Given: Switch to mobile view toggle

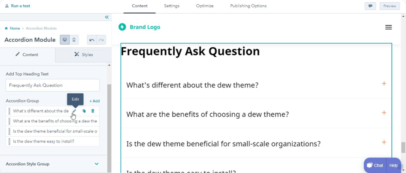Looking at the screenshot, I should (x=74, y=40).
